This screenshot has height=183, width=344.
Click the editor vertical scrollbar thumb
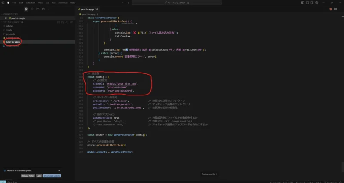pyautogui.click(x=343, y=166)
